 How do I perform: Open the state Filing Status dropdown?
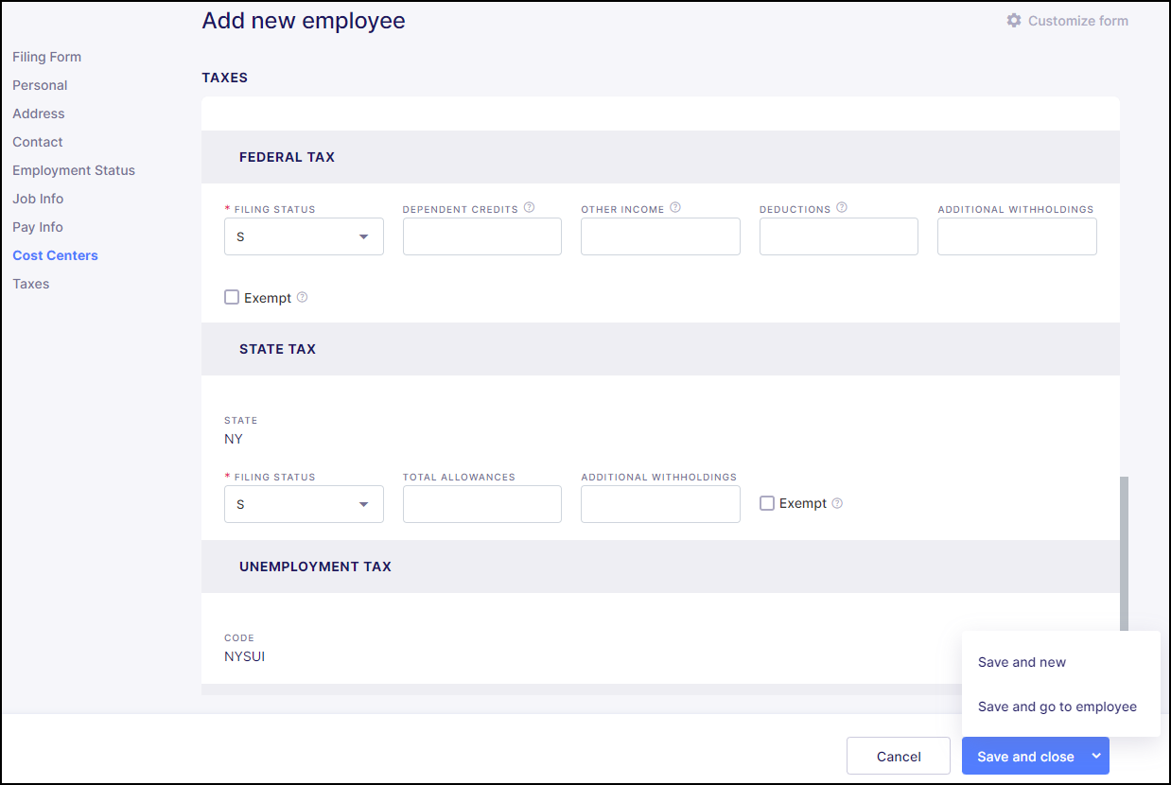click(304, 505)
